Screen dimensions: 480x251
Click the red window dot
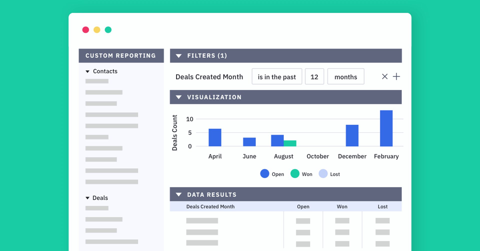click(x=86, y=30)
